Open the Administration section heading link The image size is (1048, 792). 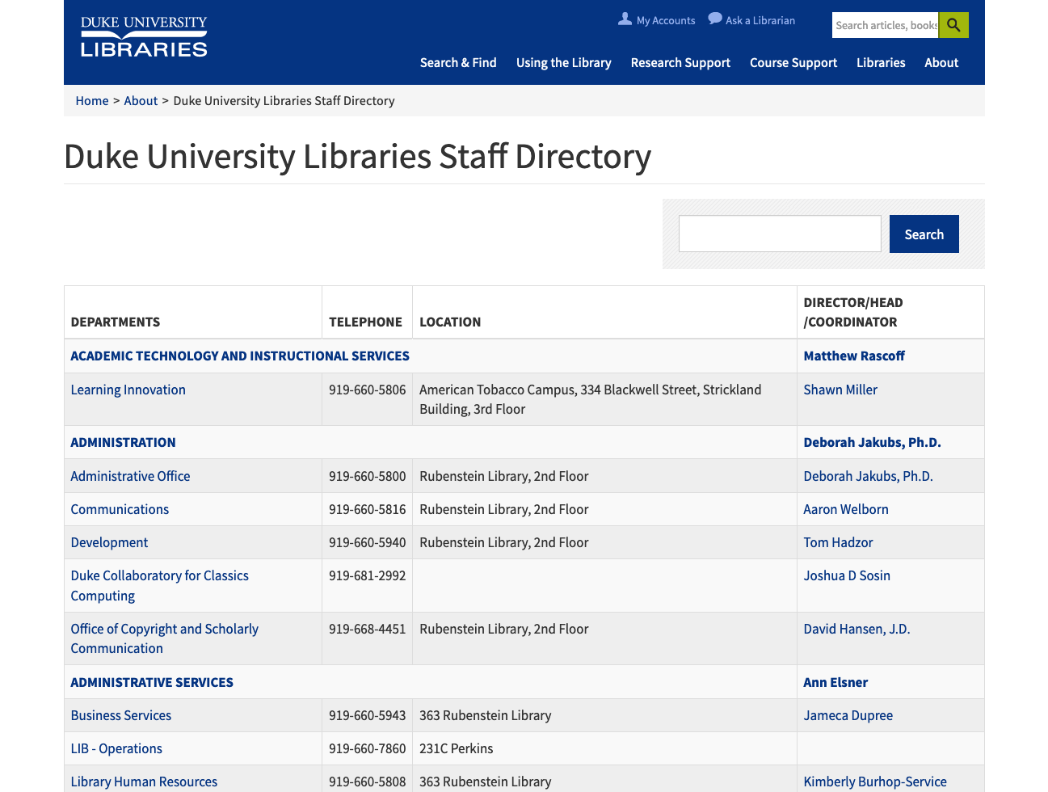[x=123, y=442]
